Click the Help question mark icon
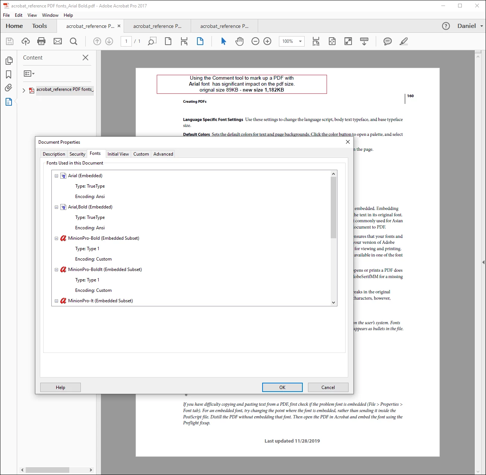Viewport: 486px width, 475px height. pyautogui.click(x=446, y=26)
